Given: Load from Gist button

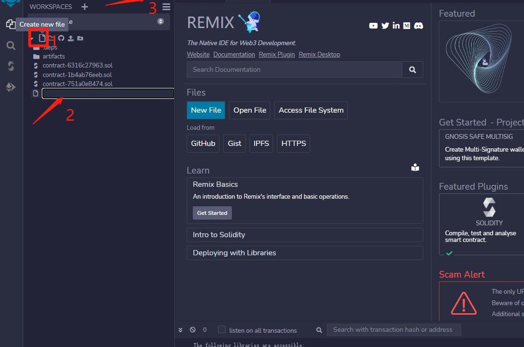Looking at the screenshot, I should [235, 144].
